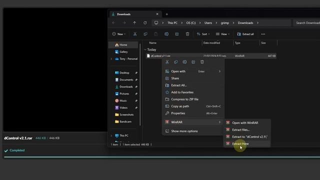This screenshot has width=320, height=180.
Task: Refresh the Downloads folder
Action: pos(145,23)
